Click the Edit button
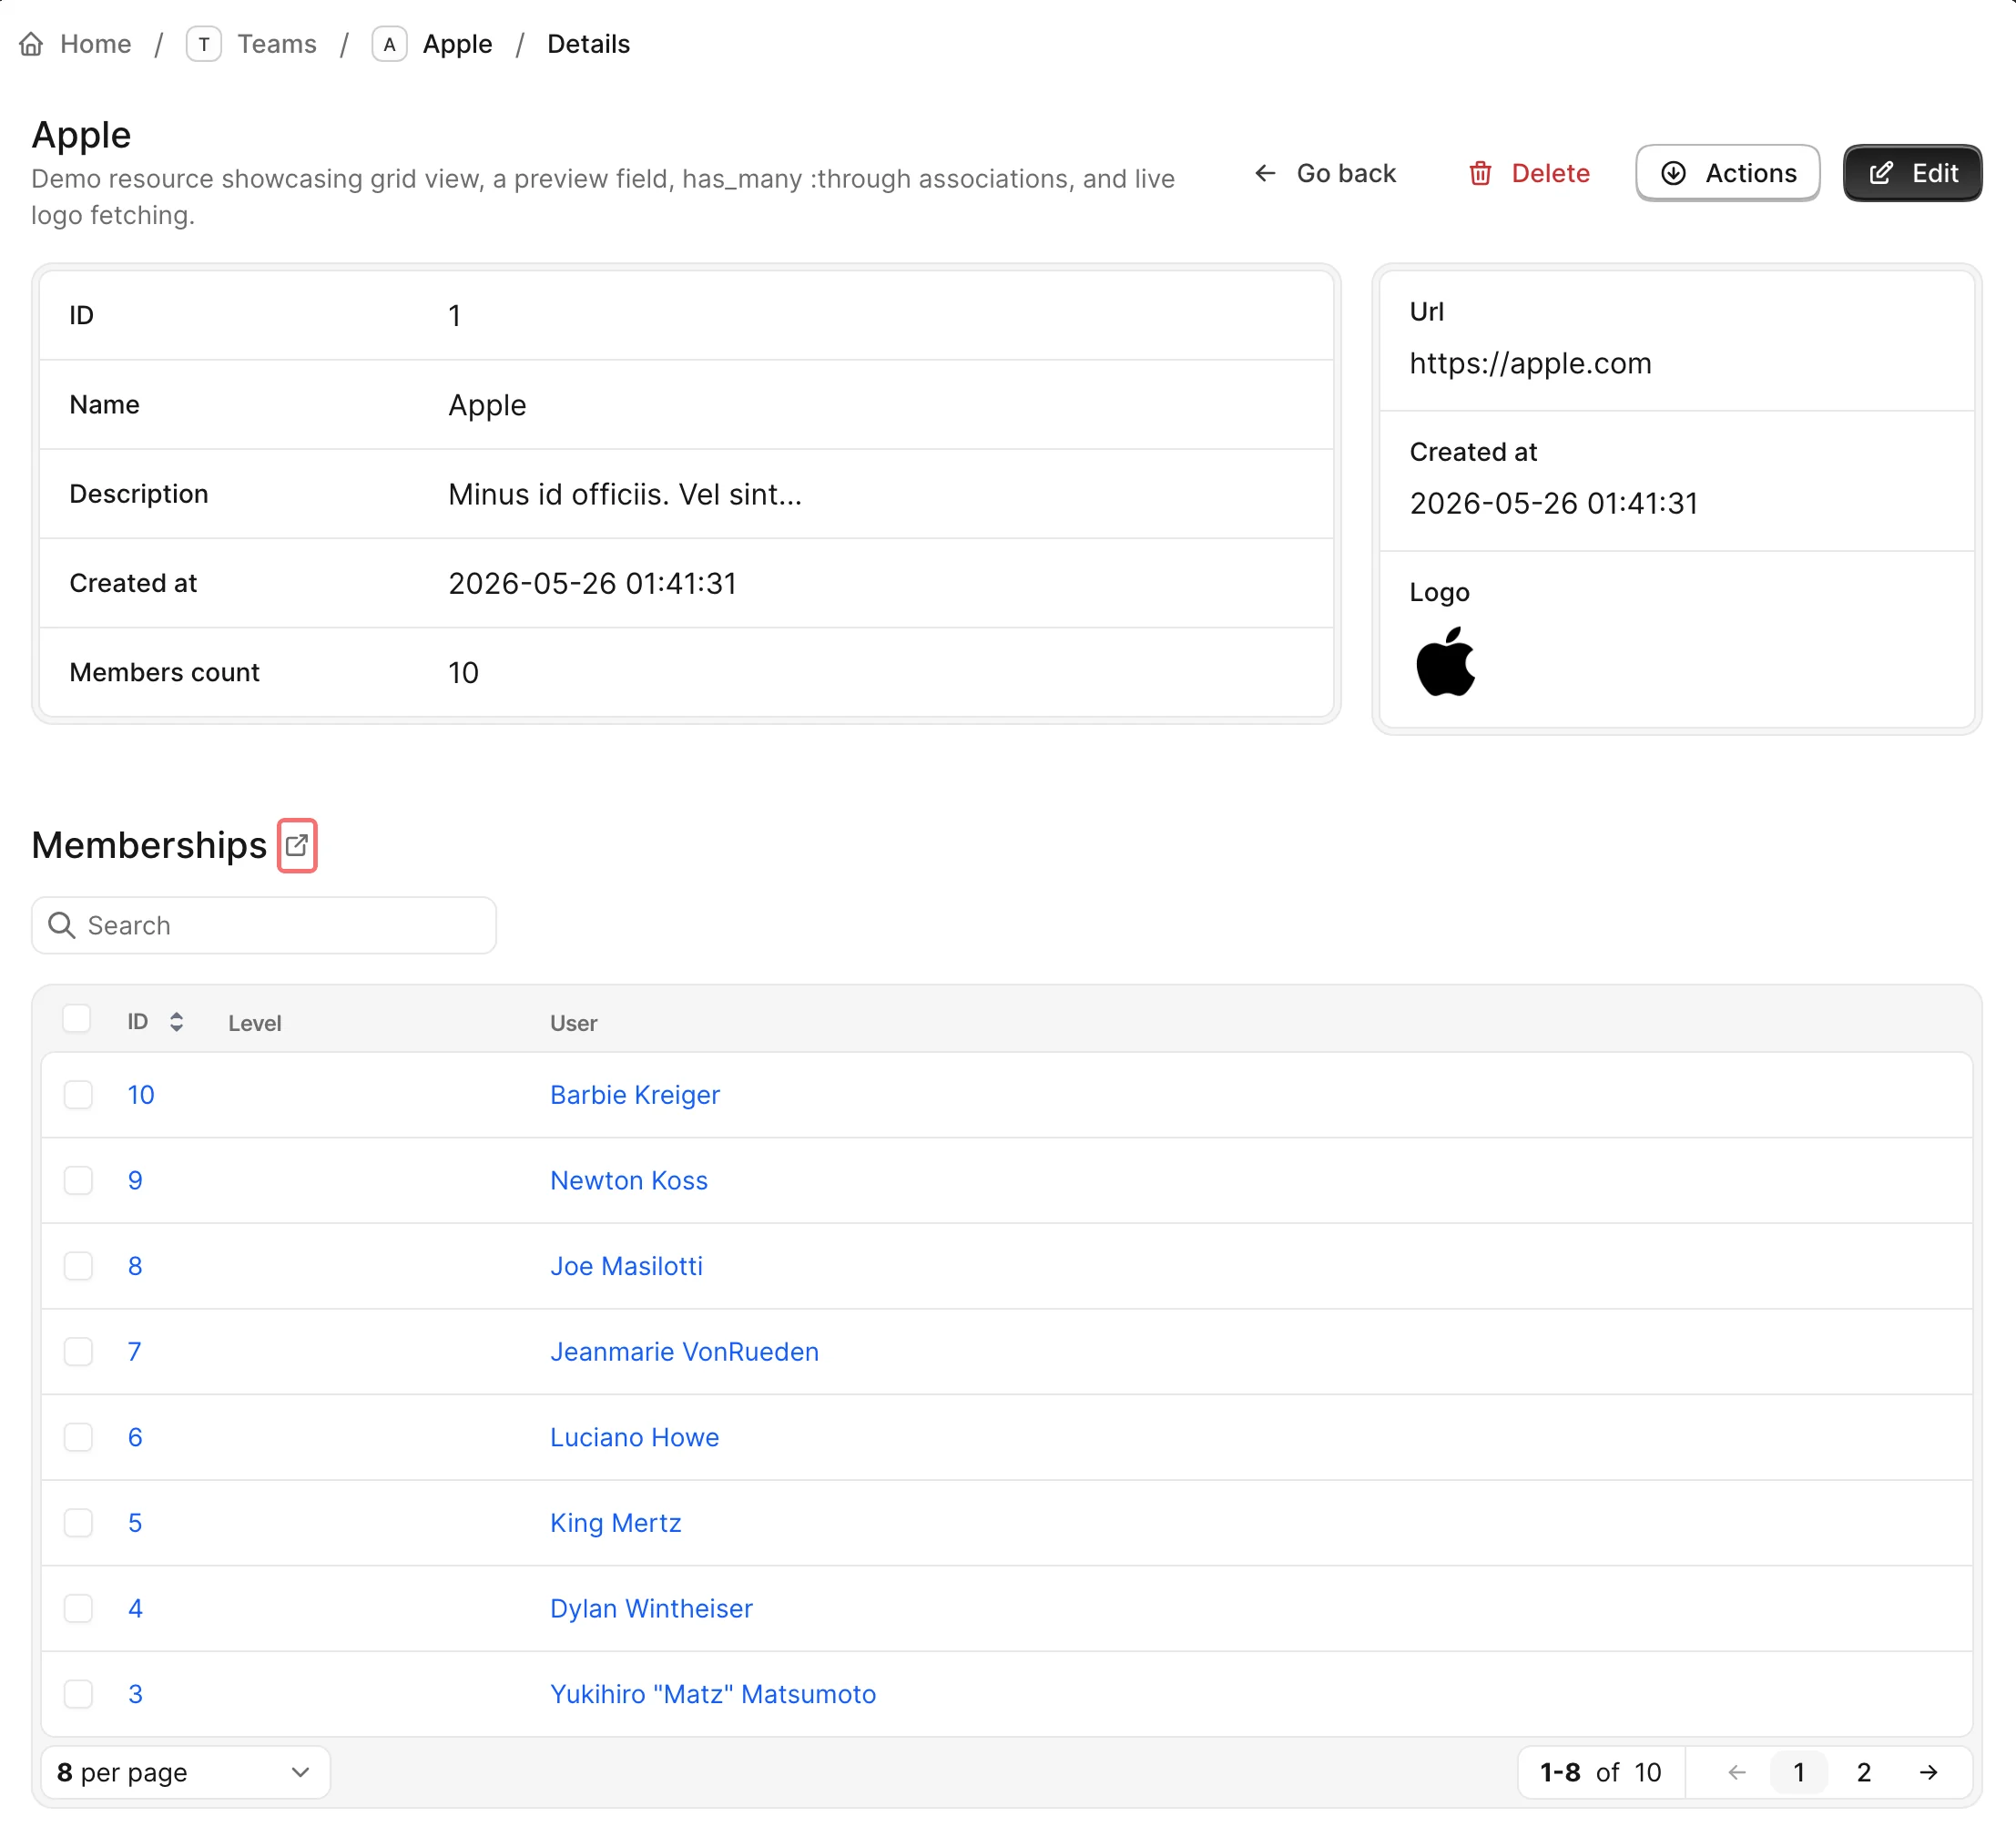Screen dimensions: 2016x1827 point(1912,173)
